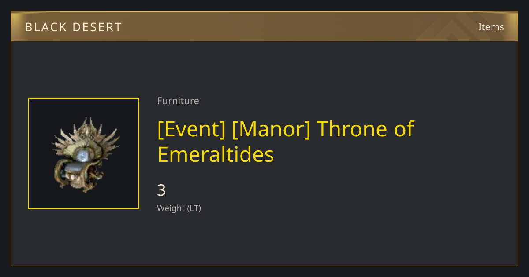Click the Weight (LT) label

179,208
